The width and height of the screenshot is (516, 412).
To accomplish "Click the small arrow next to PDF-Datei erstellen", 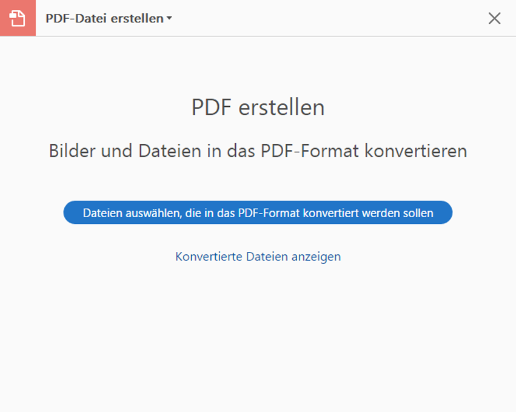I will click(x=169, y=18).
